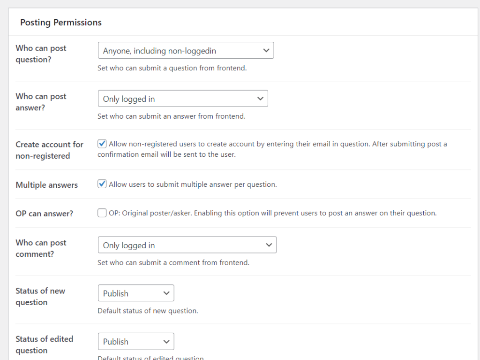This screenshot has width=480, height=360.
Task: Open the 'Who can post answer?' dropdown
Action: [x=183, y=99]
